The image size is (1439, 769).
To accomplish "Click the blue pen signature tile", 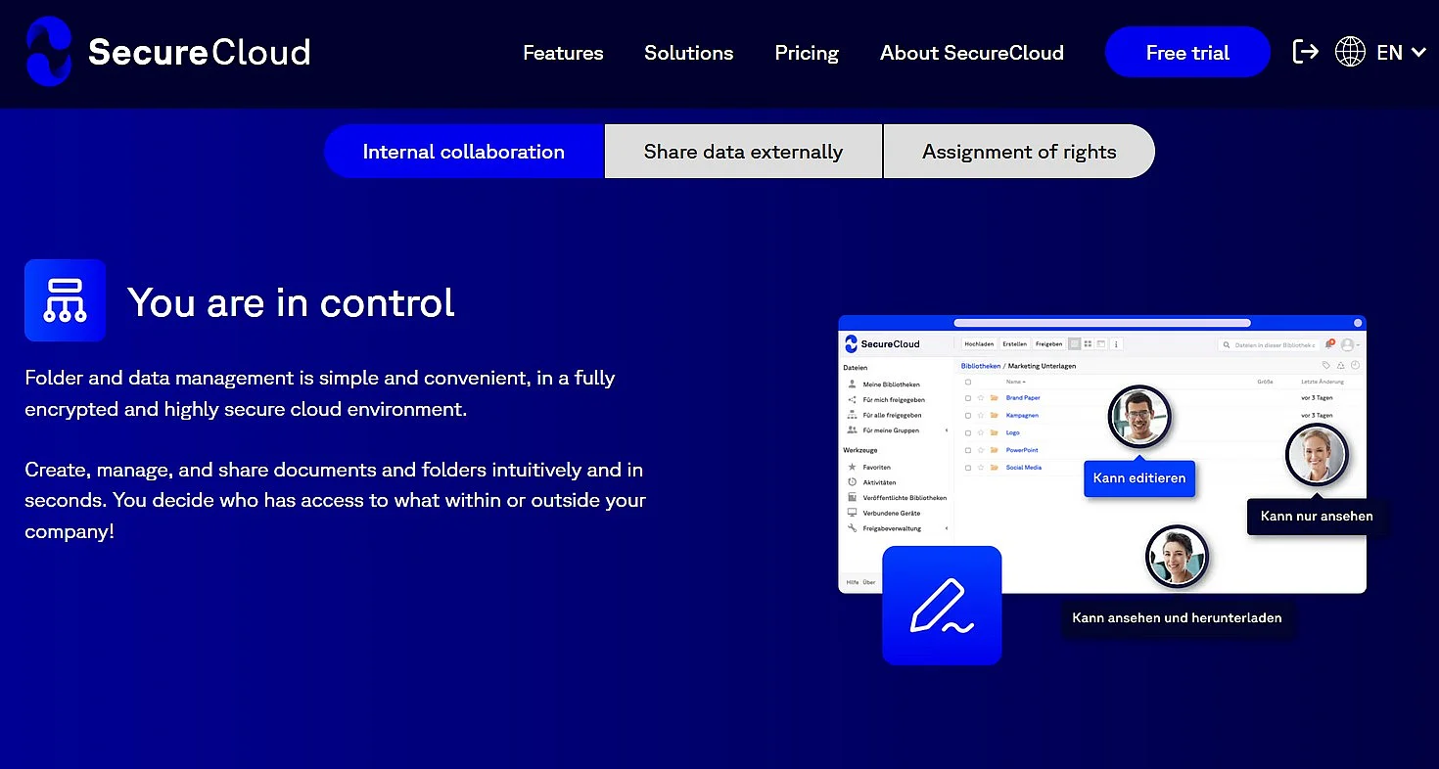I will click(x=942, y=606).
